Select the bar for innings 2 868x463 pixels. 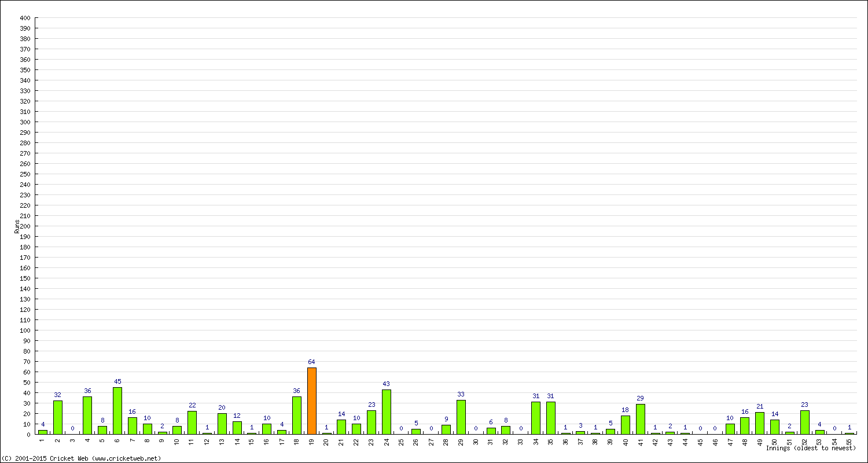[58, 417]
